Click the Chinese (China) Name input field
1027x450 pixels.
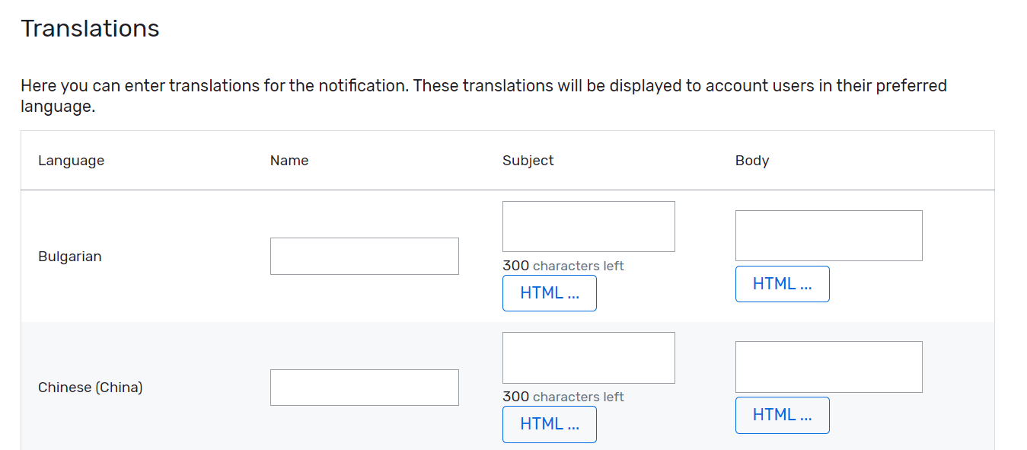coord(364,387)
